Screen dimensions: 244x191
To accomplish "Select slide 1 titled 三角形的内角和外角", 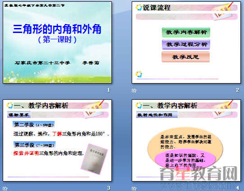I will [57, 42].
